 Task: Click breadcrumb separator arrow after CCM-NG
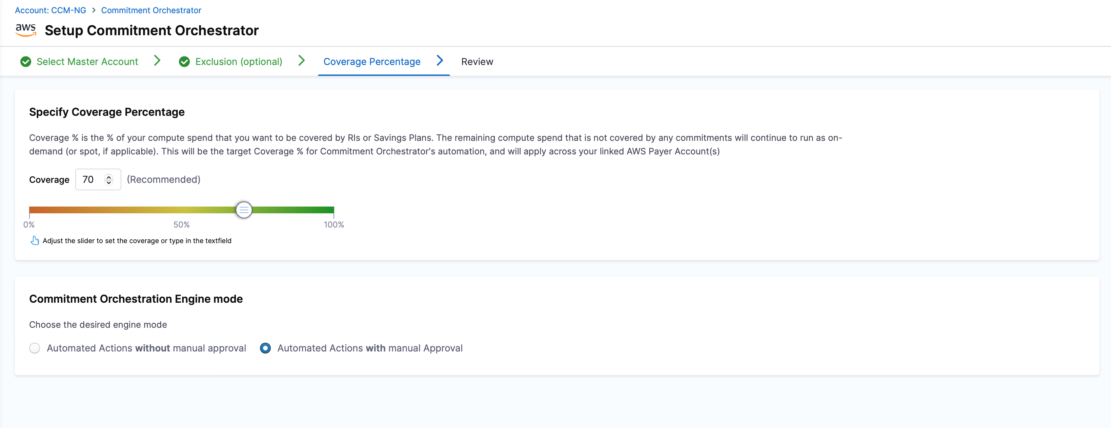[94, 10]
